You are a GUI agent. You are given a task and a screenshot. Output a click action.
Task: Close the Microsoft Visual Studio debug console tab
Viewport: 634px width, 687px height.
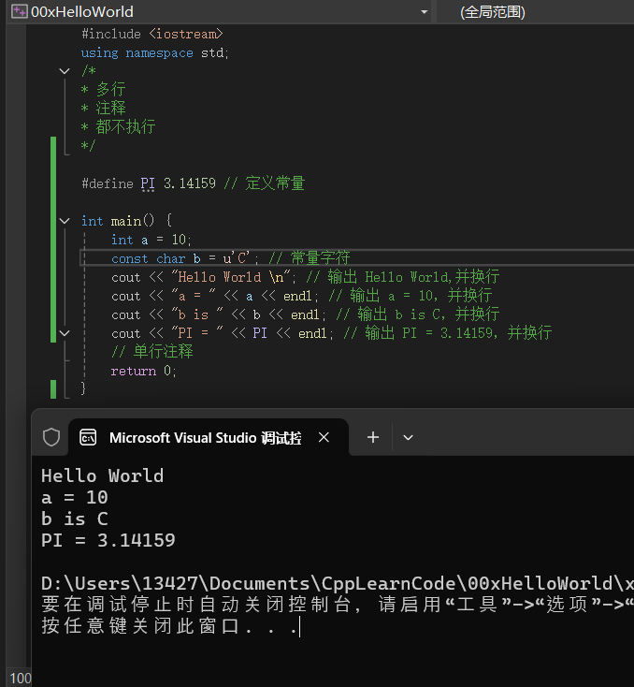tap(324, 437)
